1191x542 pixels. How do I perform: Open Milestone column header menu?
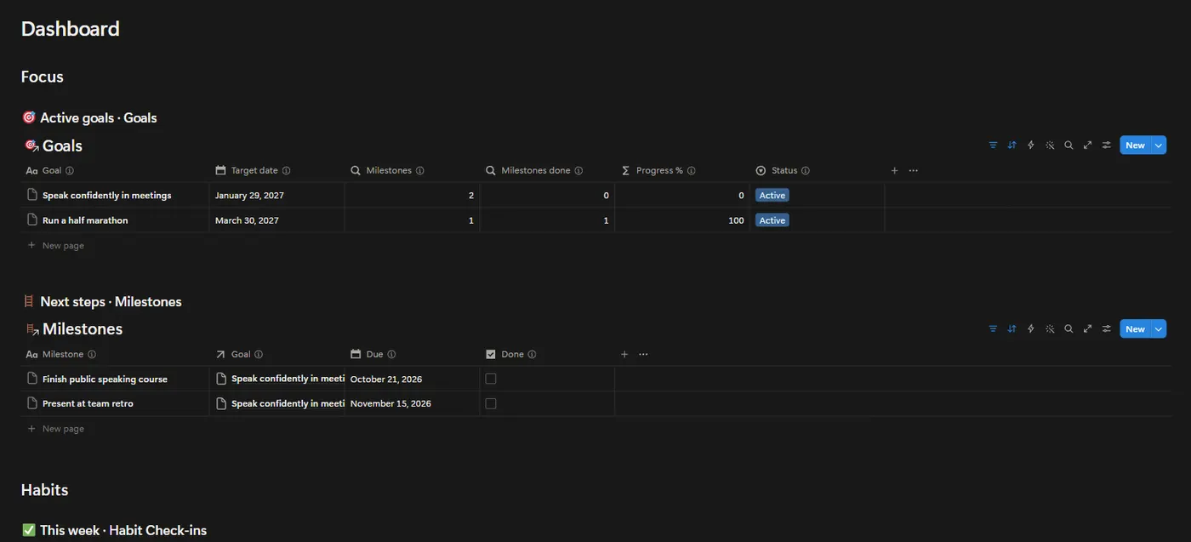click(60, 355)
